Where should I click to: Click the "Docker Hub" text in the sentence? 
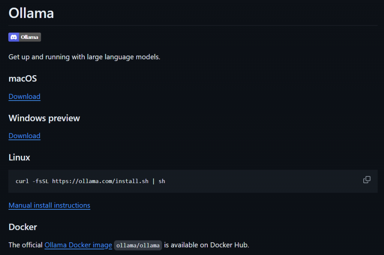(x=229, y=245)
